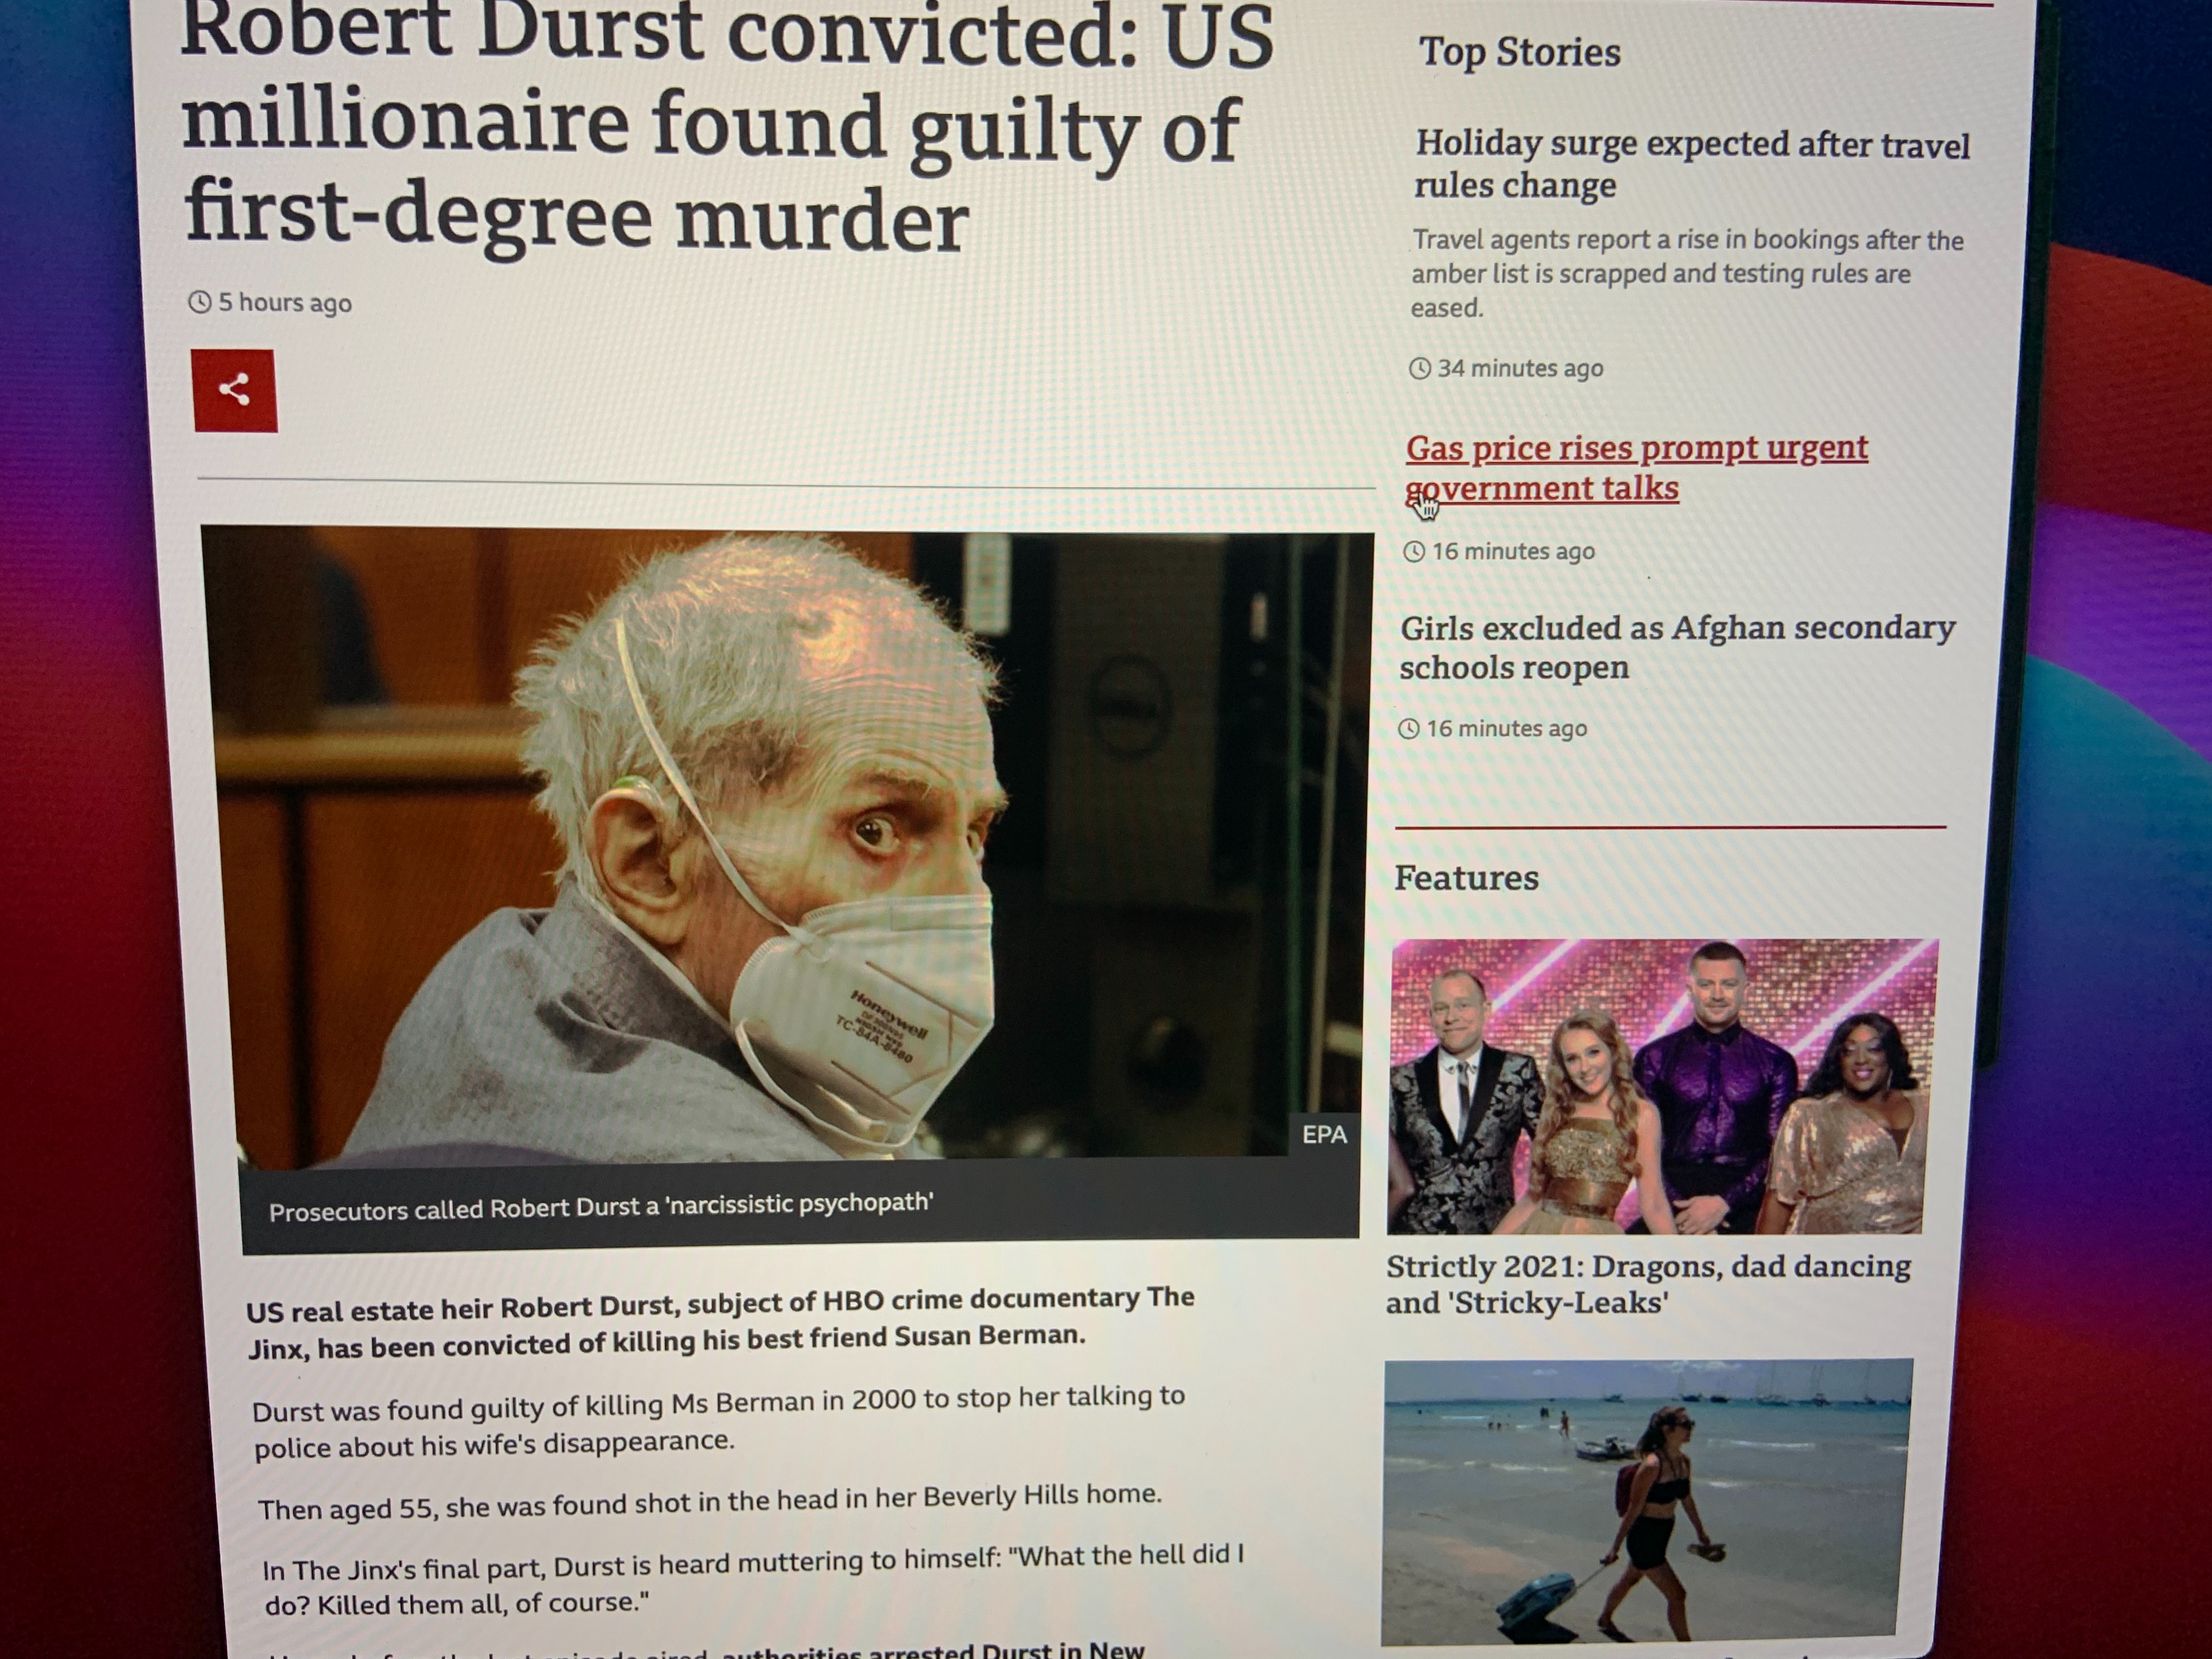Open 'Gas price rises prompt urgent government talks'
The width and height of the screenshot is (2212, 1659).
coord(1637,468)
